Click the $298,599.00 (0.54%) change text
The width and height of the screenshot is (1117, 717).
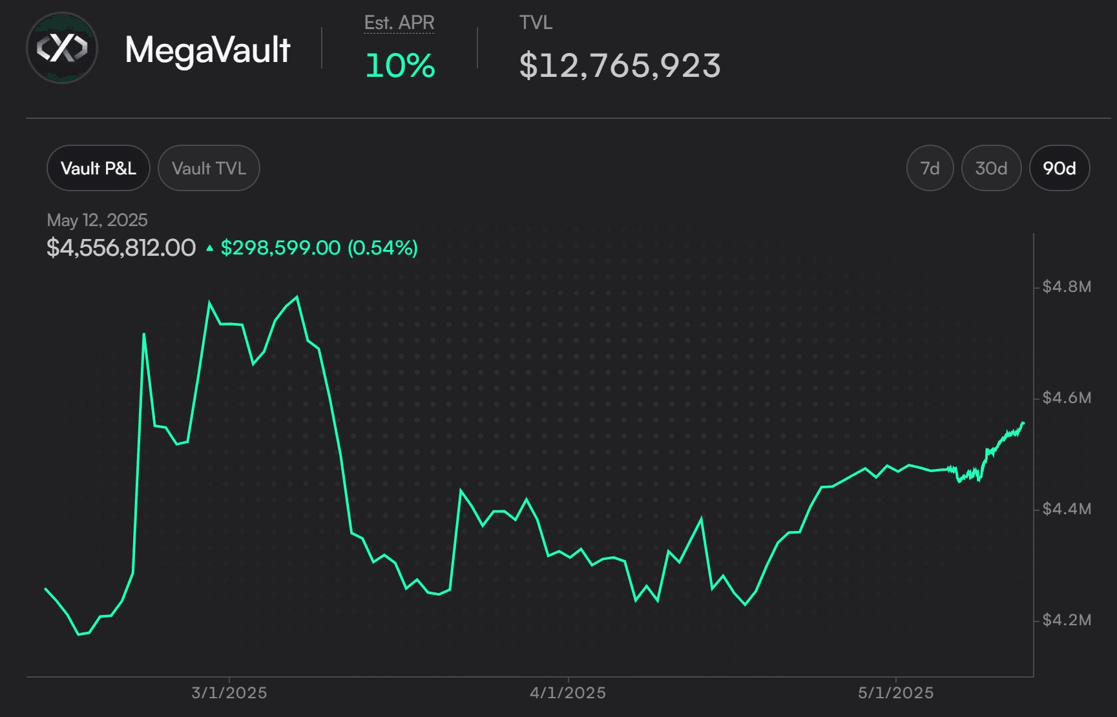tap(319, 247)
